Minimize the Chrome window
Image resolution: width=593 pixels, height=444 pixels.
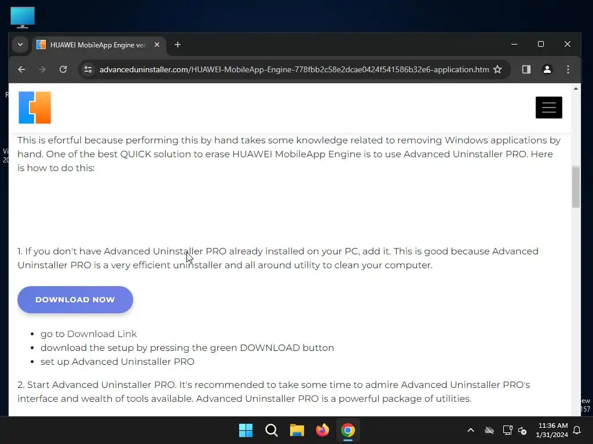click(514, 44)
